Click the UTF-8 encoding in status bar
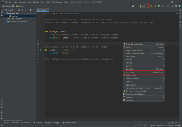The image size is (182, 127). click(145, 125)
